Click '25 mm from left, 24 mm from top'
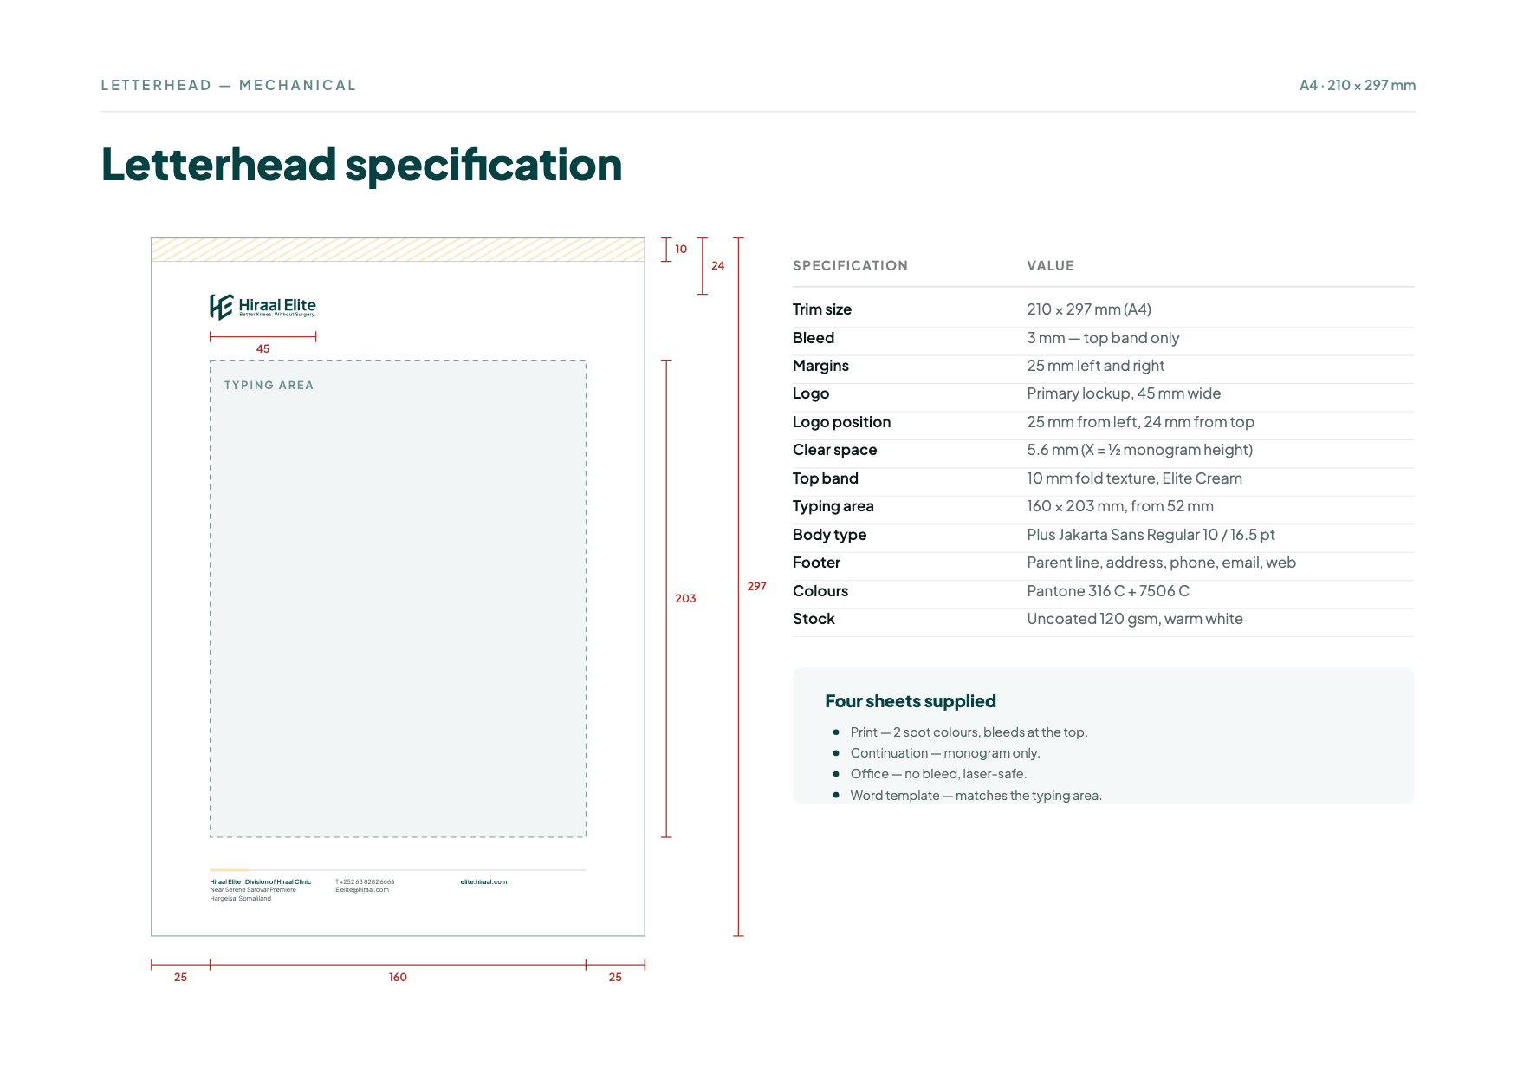This screenshot has height=1073, width=1517. (x=1140, y=422)
